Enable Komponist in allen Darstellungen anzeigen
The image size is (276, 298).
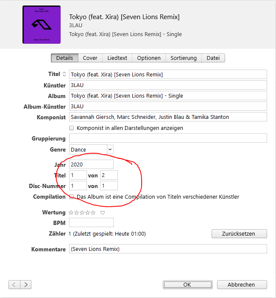tap(71, 128)
